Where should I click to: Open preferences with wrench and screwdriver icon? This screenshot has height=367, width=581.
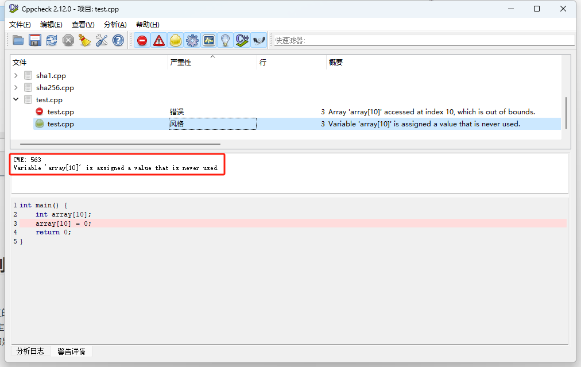click(102, 40)
